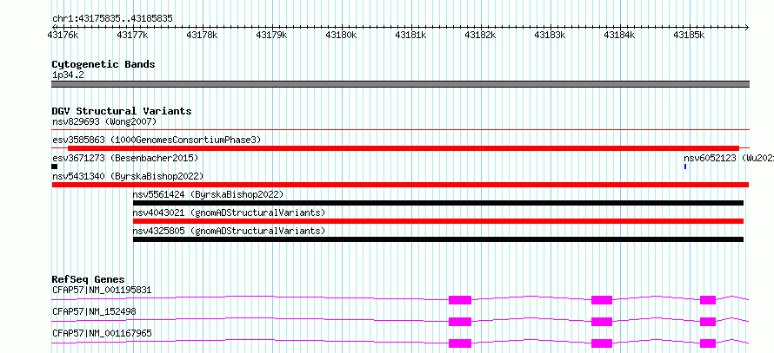Screen dimensions: 774x353
Task: Click last magenta exon of NM_001167965
Action: click(x=708, y=343)
